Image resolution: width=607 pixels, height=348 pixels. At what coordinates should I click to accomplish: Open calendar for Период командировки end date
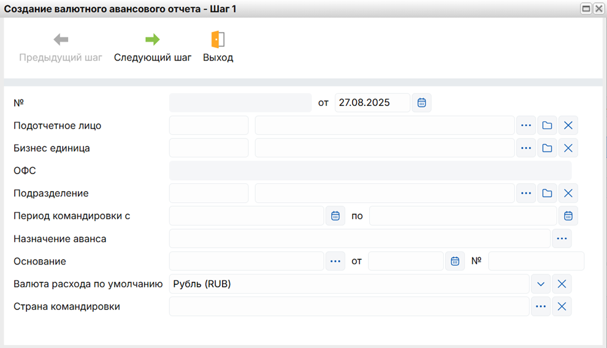568,216
